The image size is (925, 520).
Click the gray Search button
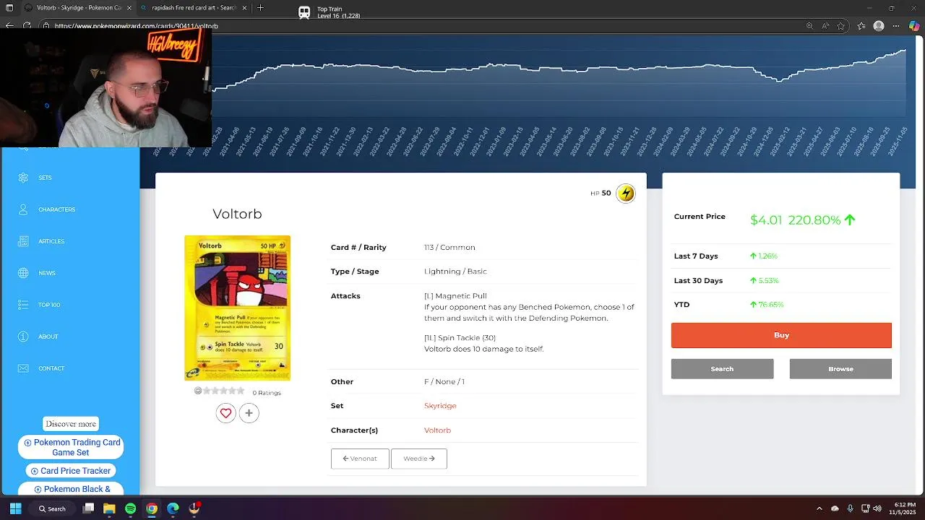tap(722, 369)
